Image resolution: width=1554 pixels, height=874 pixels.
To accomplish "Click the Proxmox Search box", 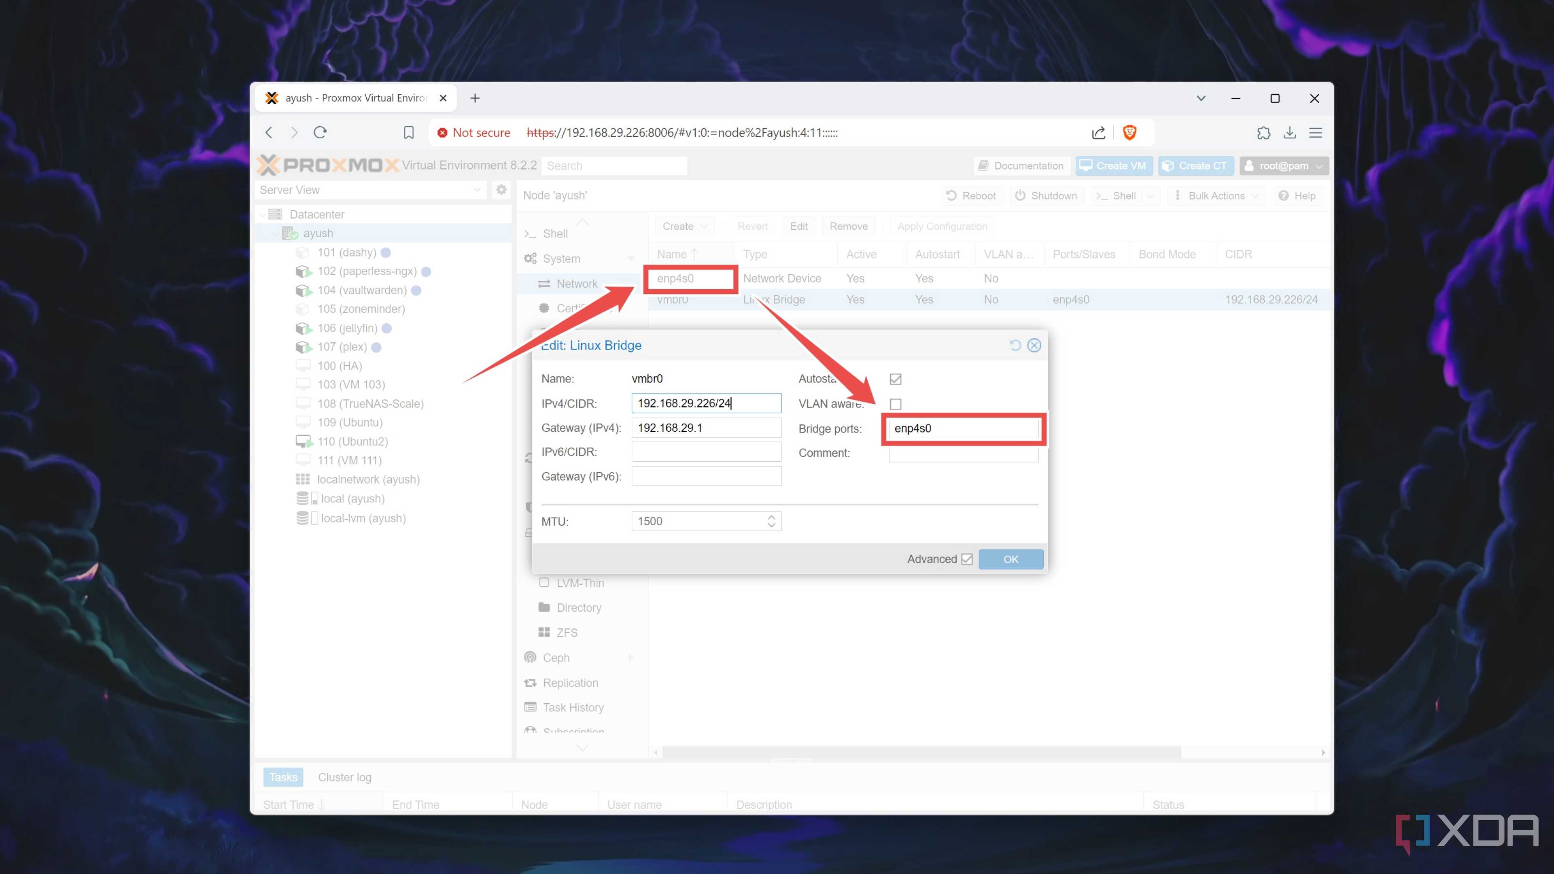I will pyautogui.click(x=614, y=166).
